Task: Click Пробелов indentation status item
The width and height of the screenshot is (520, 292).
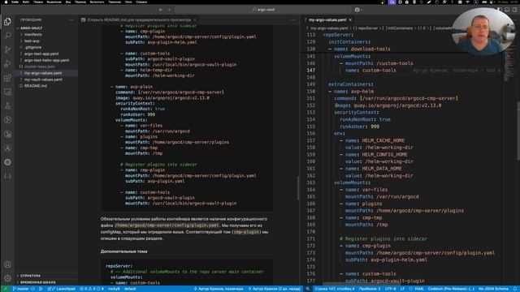Action: click(x=370, y=289)
